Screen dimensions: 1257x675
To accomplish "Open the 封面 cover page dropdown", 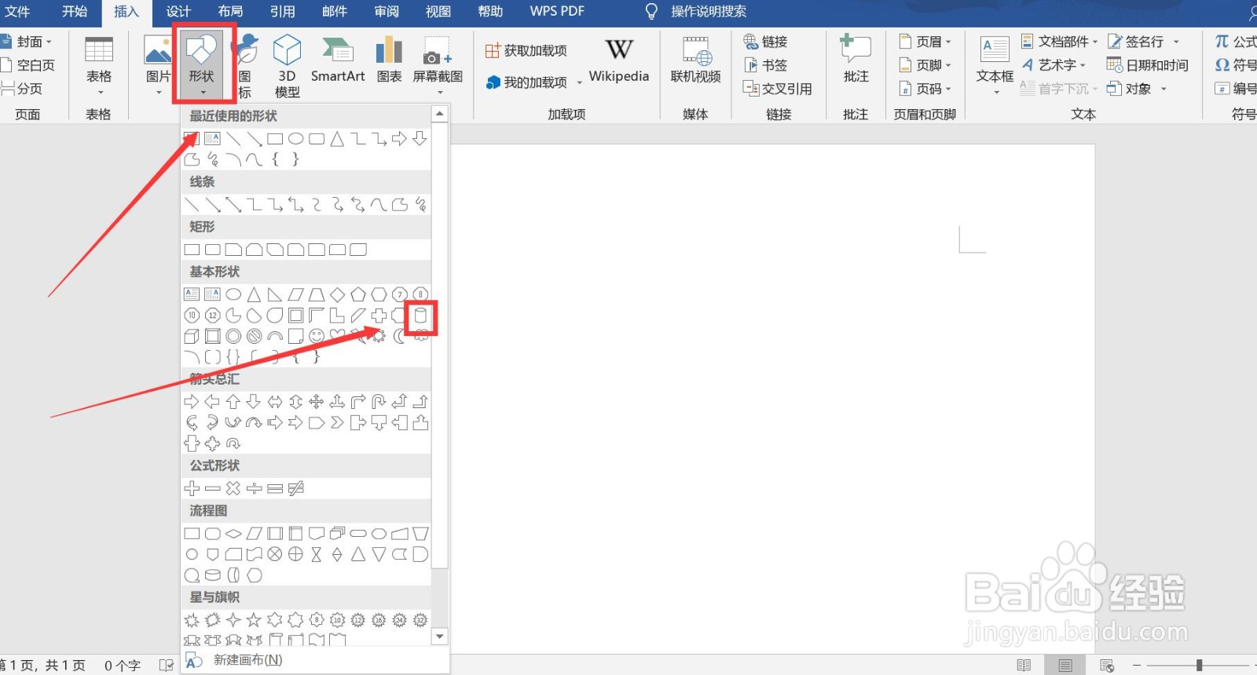I will 27,42.
